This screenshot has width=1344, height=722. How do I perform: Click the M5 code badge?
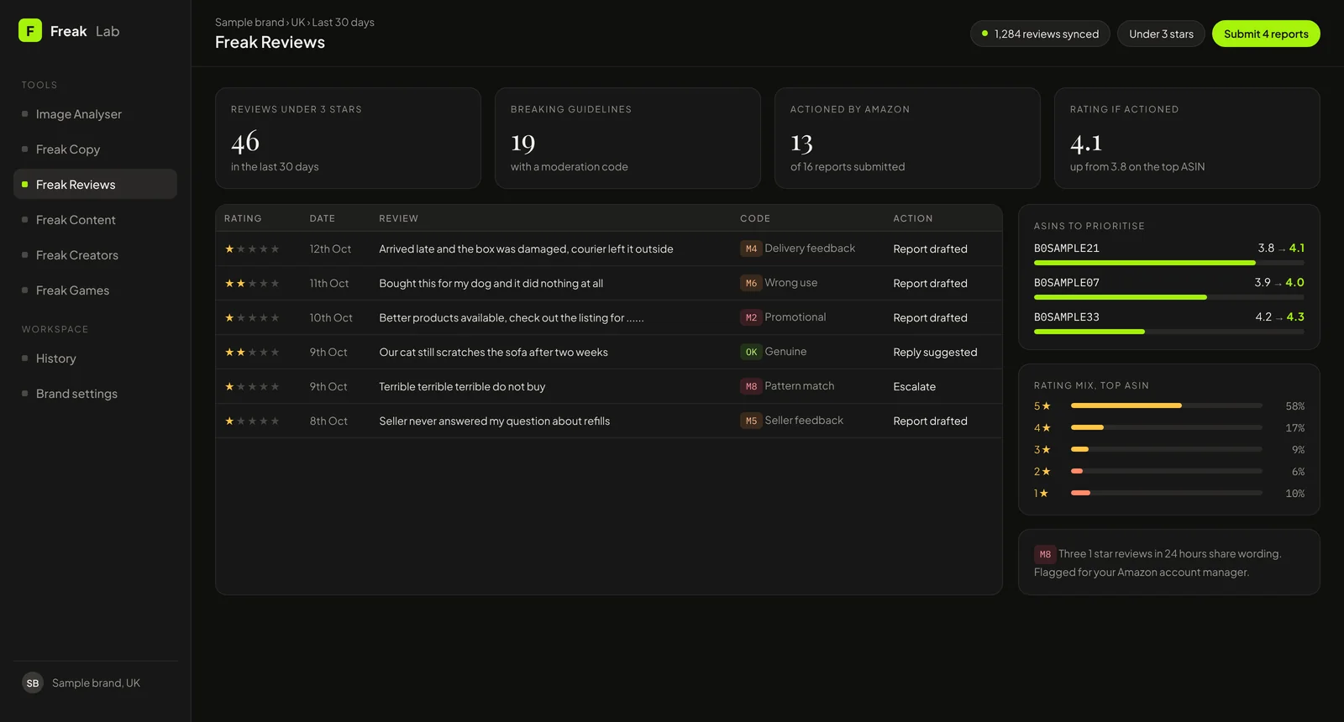point(751,421)
